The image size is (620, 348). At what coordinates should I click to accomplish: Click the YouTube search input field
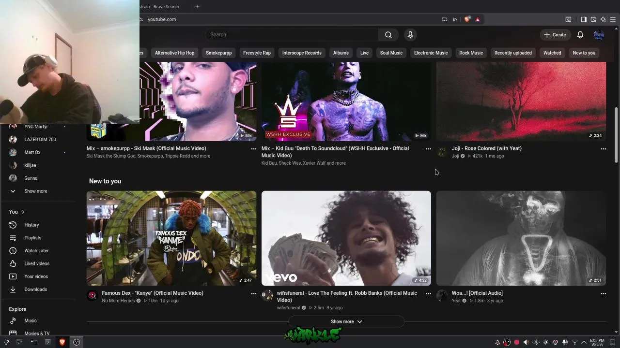(292, 35)
